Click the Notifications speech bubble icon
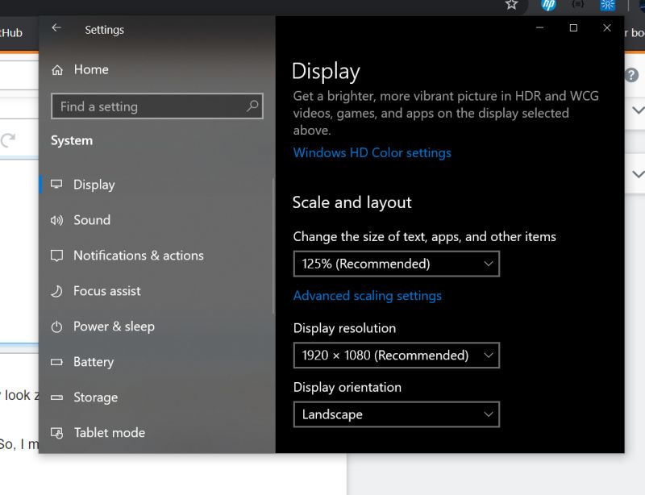645x495 pixels. coord(56,256)
